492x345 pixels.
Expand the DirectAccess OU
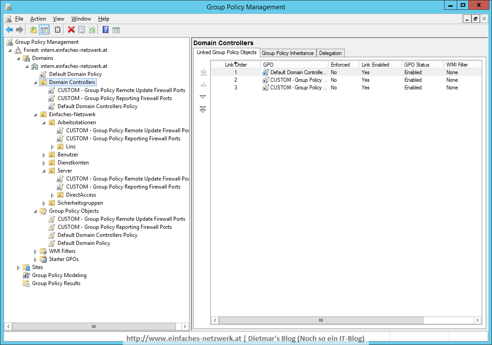point(52,195)
